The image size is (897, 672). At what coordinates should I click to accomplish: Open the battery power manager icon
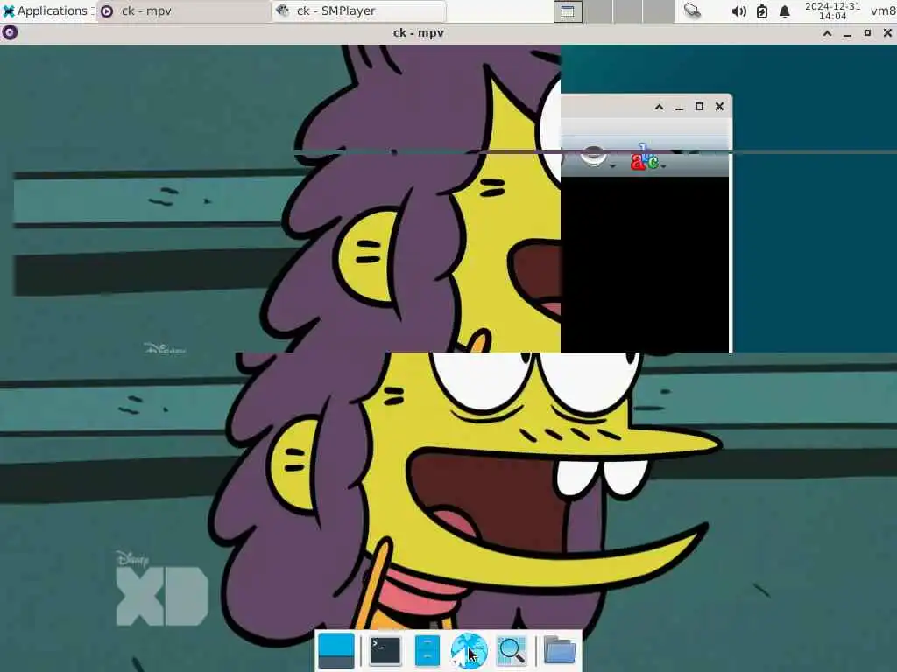[762, 11]
